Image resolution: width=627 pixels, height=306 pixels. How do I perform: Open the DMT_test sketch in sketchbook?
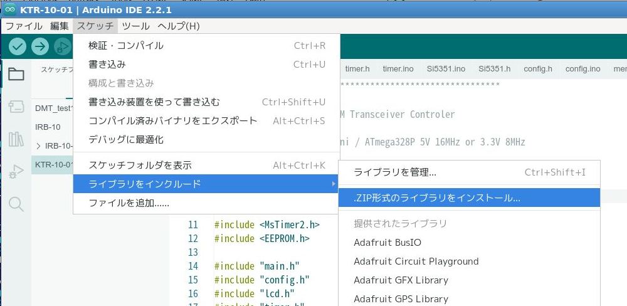pyautogui.click(x=53, y=108)
